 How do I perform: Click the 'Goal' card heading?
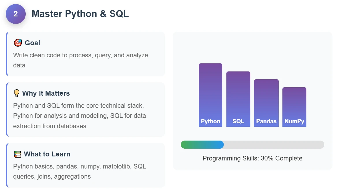(x=32, y=43)
